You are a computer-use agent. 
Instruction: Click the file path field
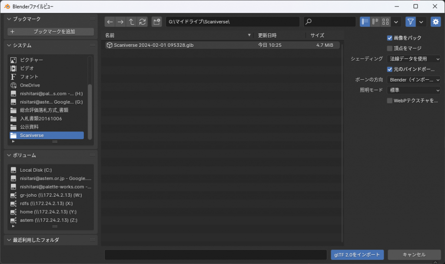click(232, 22)
